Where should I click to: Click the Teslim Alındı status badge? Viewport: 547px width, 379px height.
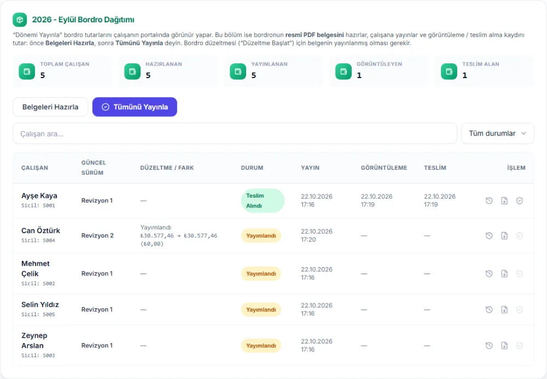pos(263,200)
